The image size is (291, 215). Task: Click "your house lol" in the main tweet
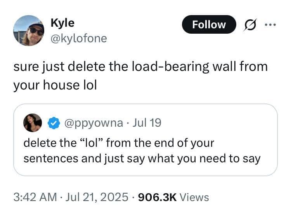click(x=55, y=84)
